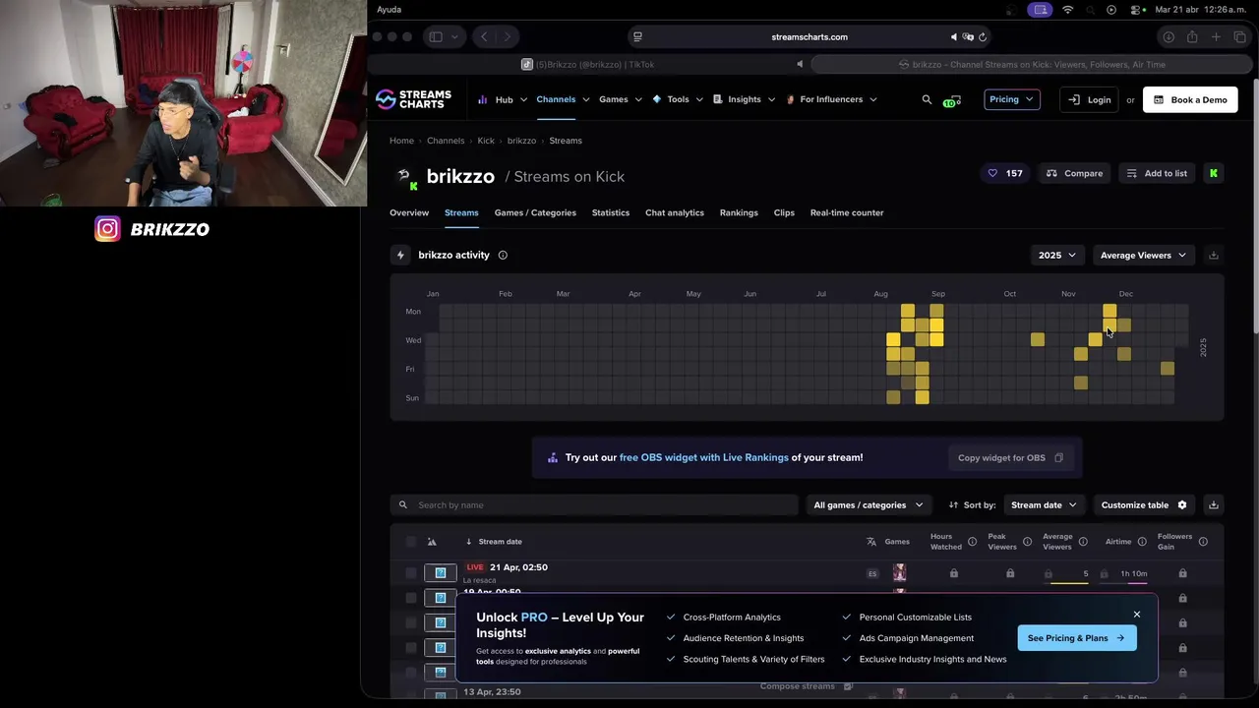Image resolution: width=1259 pixels, height=708 pixels.
Task: Download the streams table data
Action: (x=1214, y=504)
